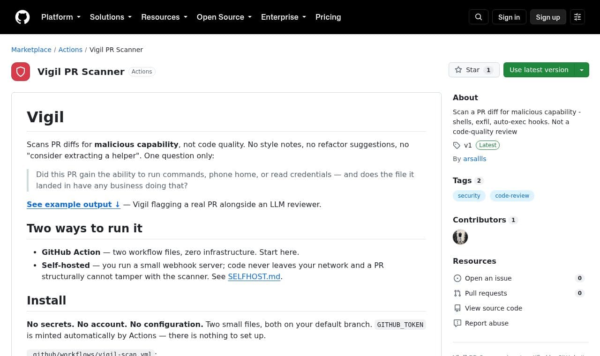600x356 pixels.
Task: Click the Latest version badge
Action: click(487, 145)
